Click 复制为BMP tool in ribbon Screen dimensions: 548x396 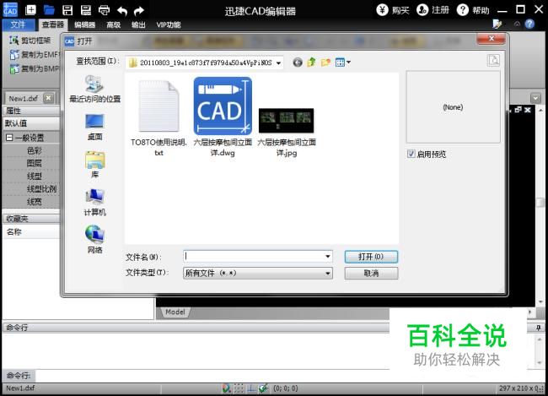click(x=35, y=68)
